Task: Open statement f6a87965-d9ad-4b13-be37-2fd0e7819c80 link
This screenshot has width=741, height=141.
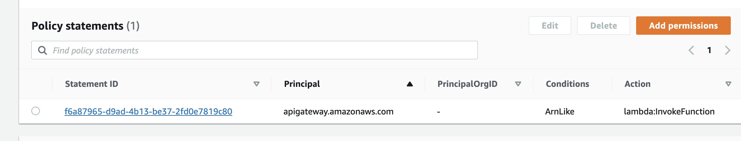Action: pos(148,111)
